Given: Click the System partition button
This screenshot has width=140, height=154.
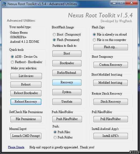Looking at the screenshot, I should point(67,92).
